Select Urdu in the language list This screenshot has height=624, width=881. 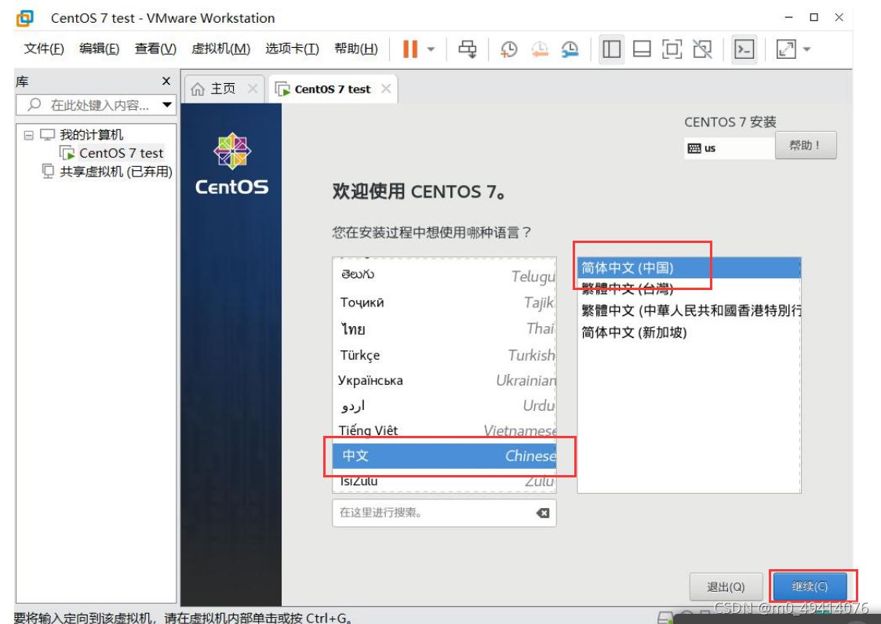(x=445, y=405)
